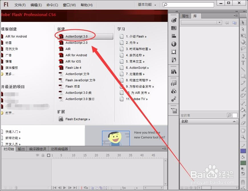Open the Motion Presets dots panel icon
This screenshot has height=191, width=248.
[x=174, y=99]
